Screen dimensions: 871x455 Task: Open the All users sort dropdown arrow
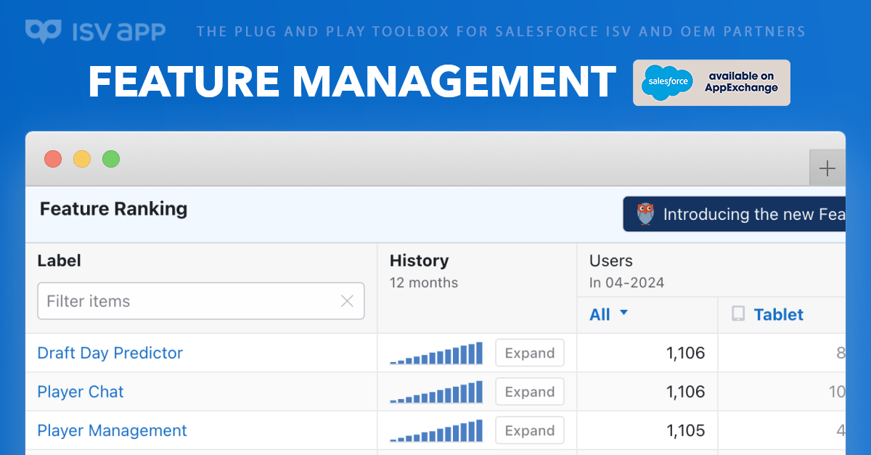point(623,313)
